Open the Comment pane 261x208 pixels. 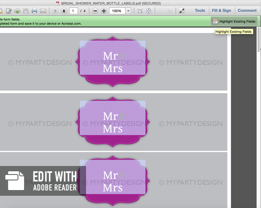coord(247,11)
